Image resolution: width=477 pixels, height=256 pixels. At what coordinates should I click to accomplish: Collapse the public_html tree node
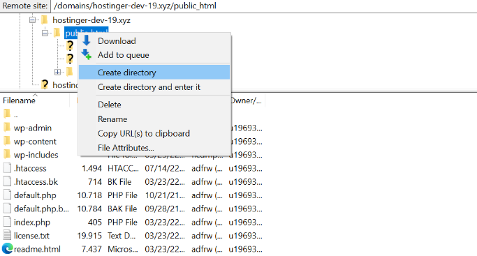[45, 33]
